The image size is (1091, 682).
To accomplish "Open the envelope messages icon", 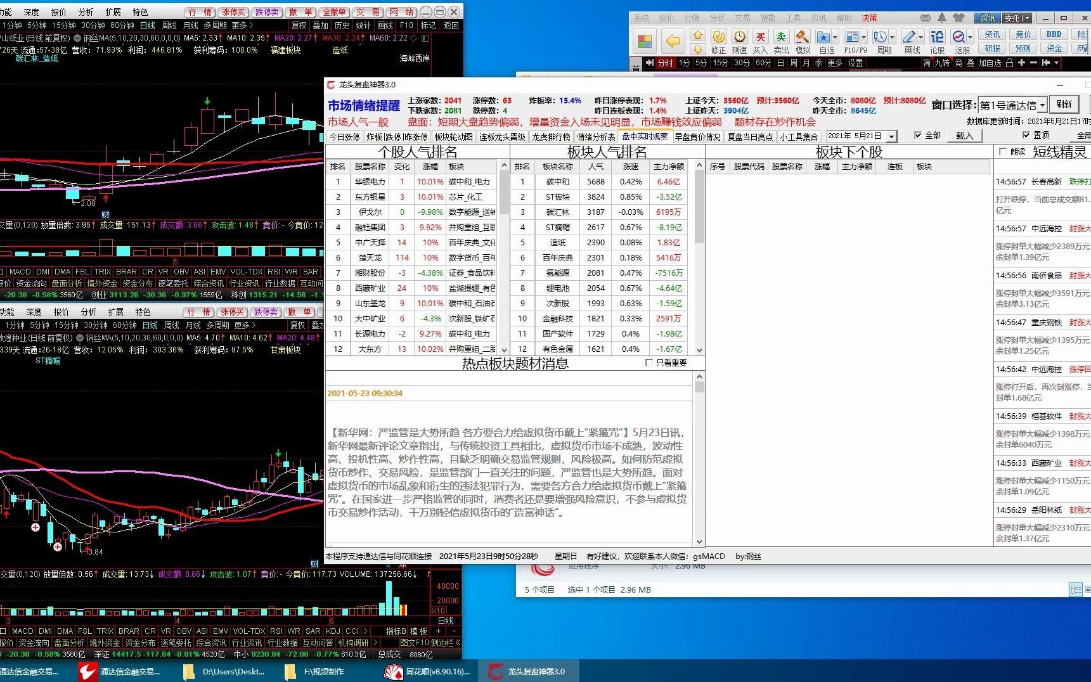I will pos(926,18).
